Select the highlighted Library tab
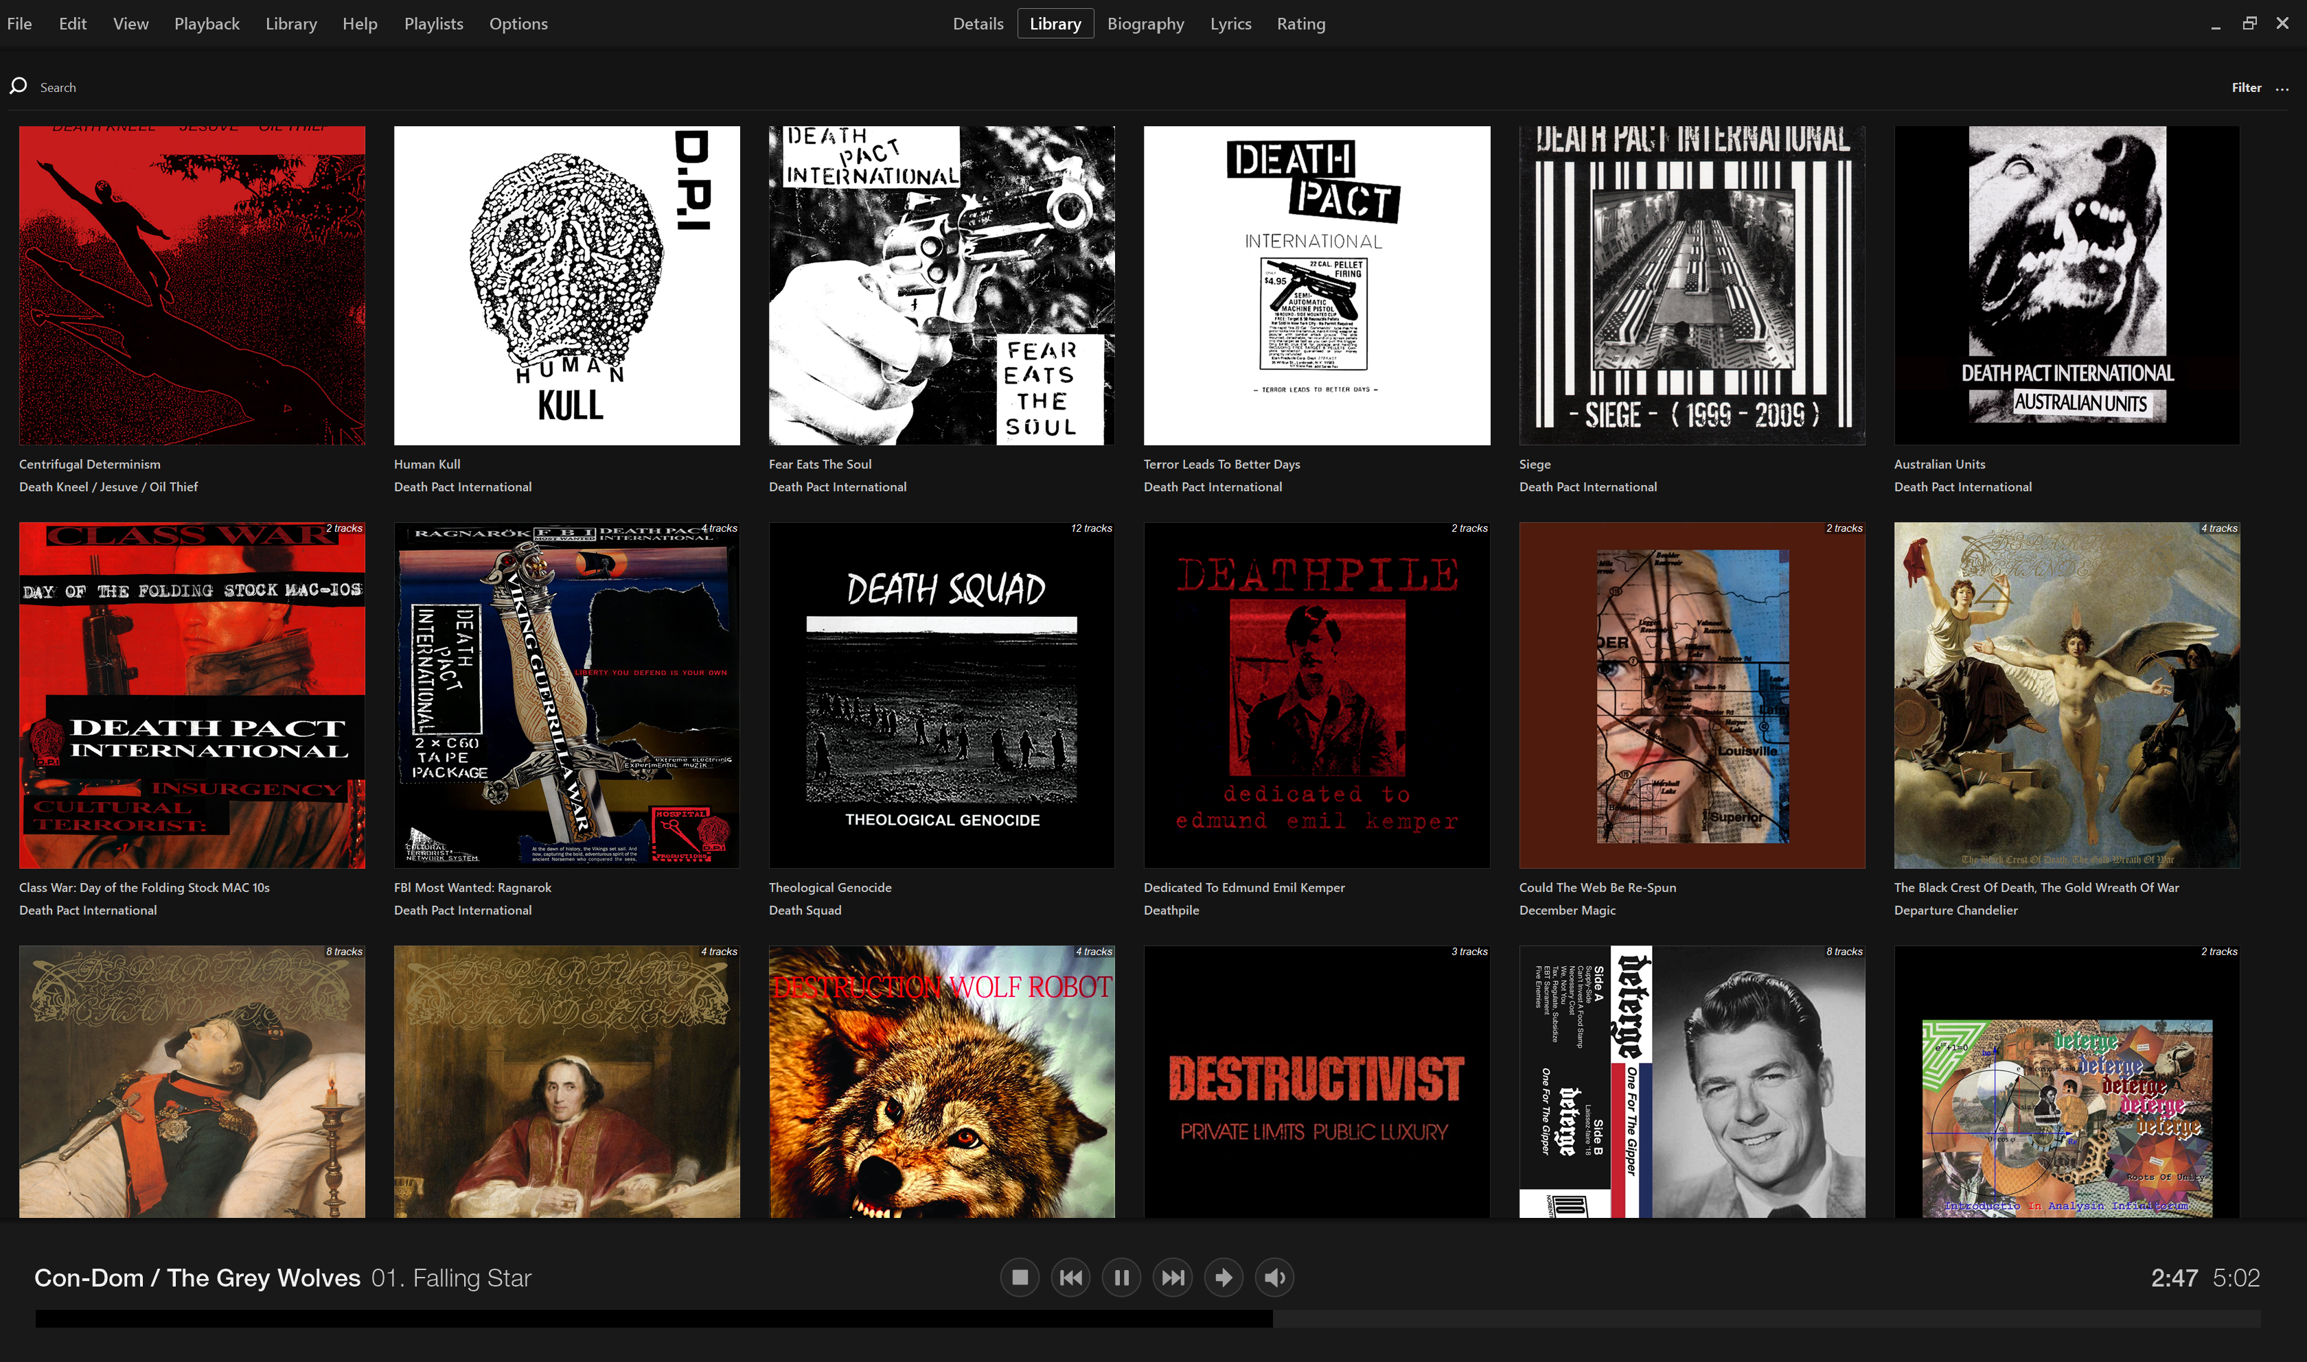The width and height of the screenshot is (2307, 1362). point(1055,24)
